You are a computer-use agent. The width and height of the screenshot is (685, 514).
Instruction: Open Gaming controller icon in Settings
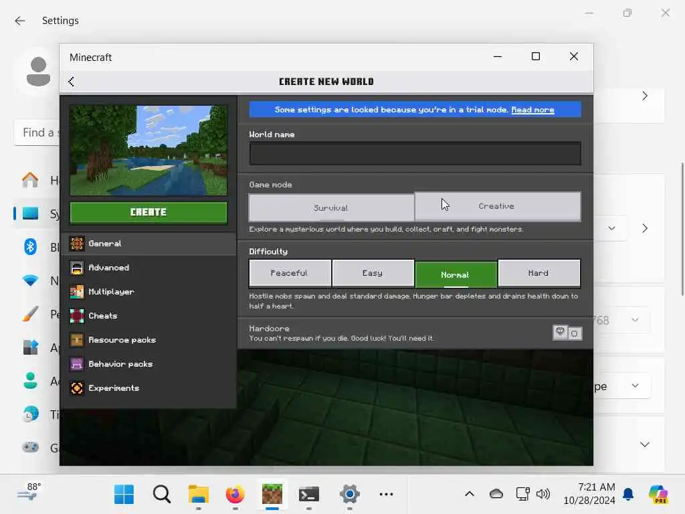[30, 447]
